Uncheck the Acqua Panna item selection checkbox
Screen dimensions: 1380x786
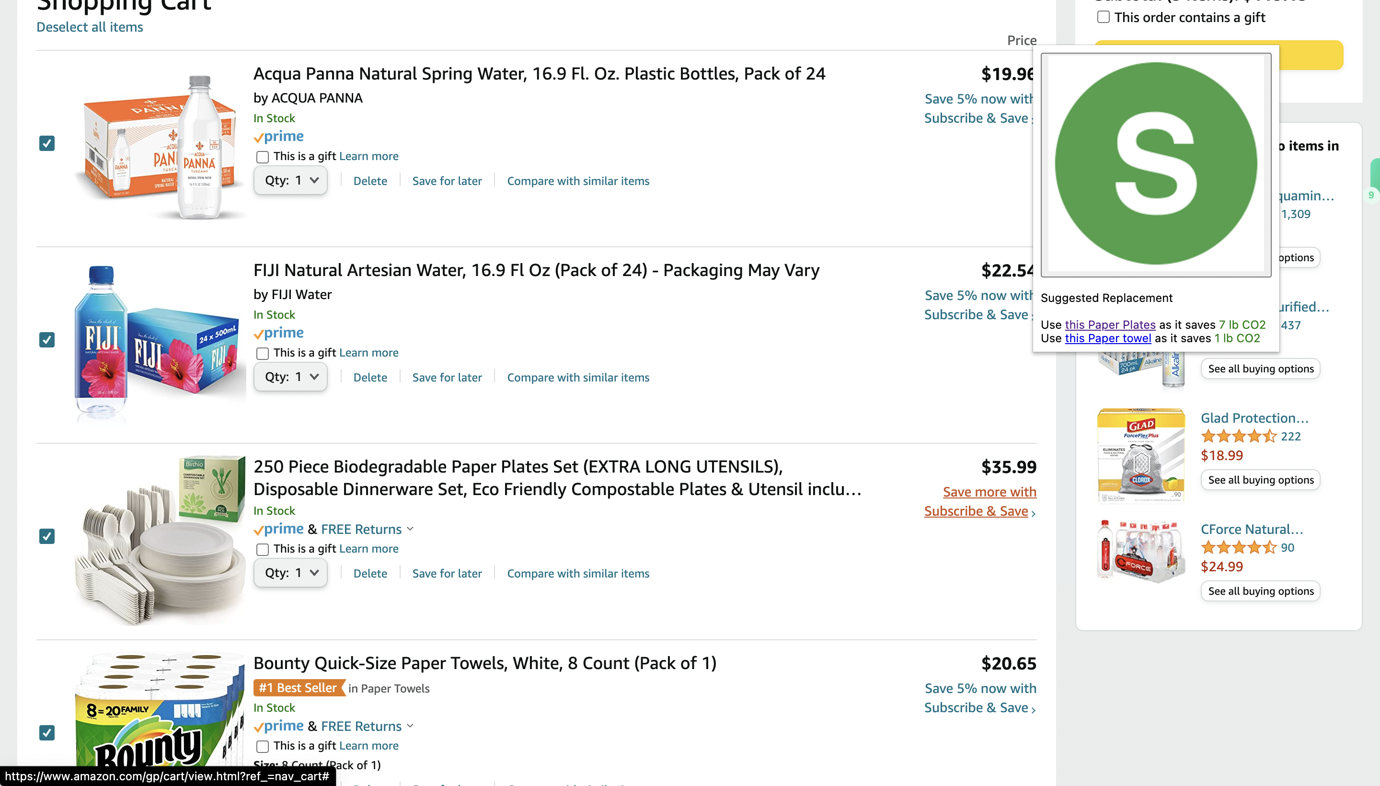pyautogui.click(x=47, y=144)
